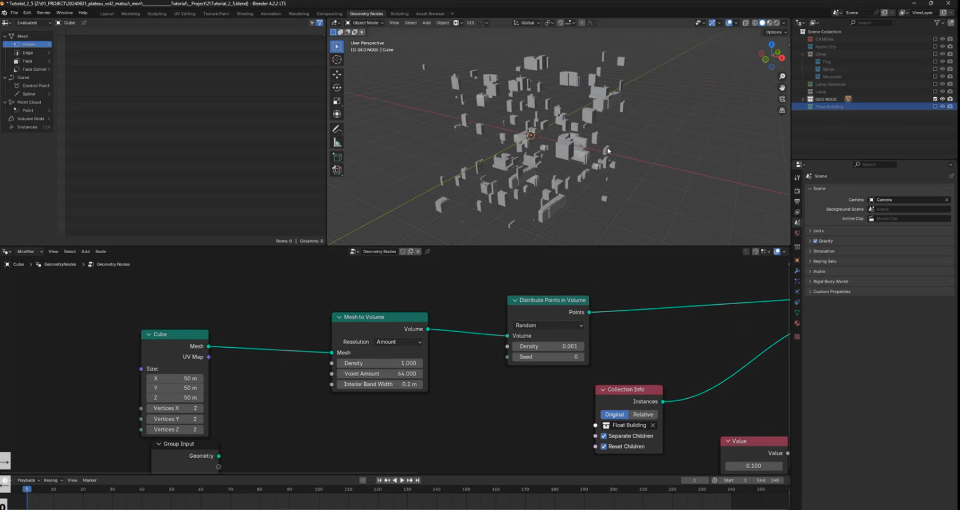Toggle Separate Children checkbox in Collection Info

point(604,436)
